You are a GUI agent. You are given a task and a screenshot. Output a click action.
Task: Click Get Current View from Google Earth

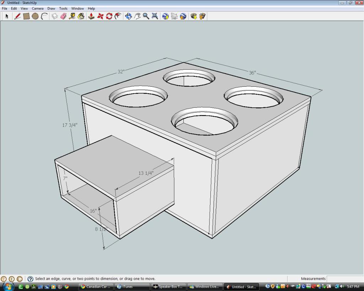165,16
